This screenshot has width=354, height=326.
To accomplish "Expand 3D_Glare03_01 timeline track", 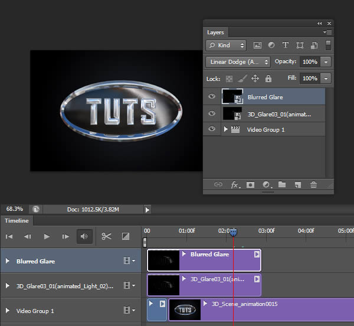I will (x=8, y=286).
